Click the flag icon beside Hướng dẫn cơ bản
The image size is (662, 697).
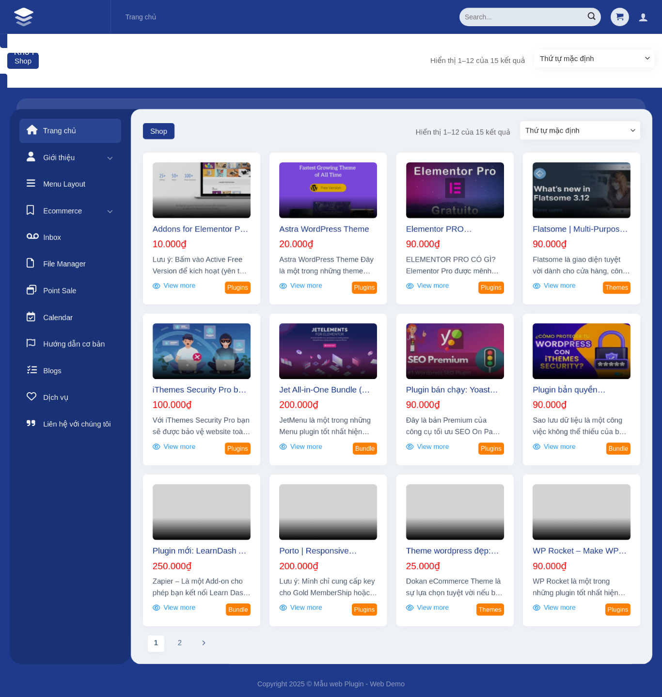31,343
